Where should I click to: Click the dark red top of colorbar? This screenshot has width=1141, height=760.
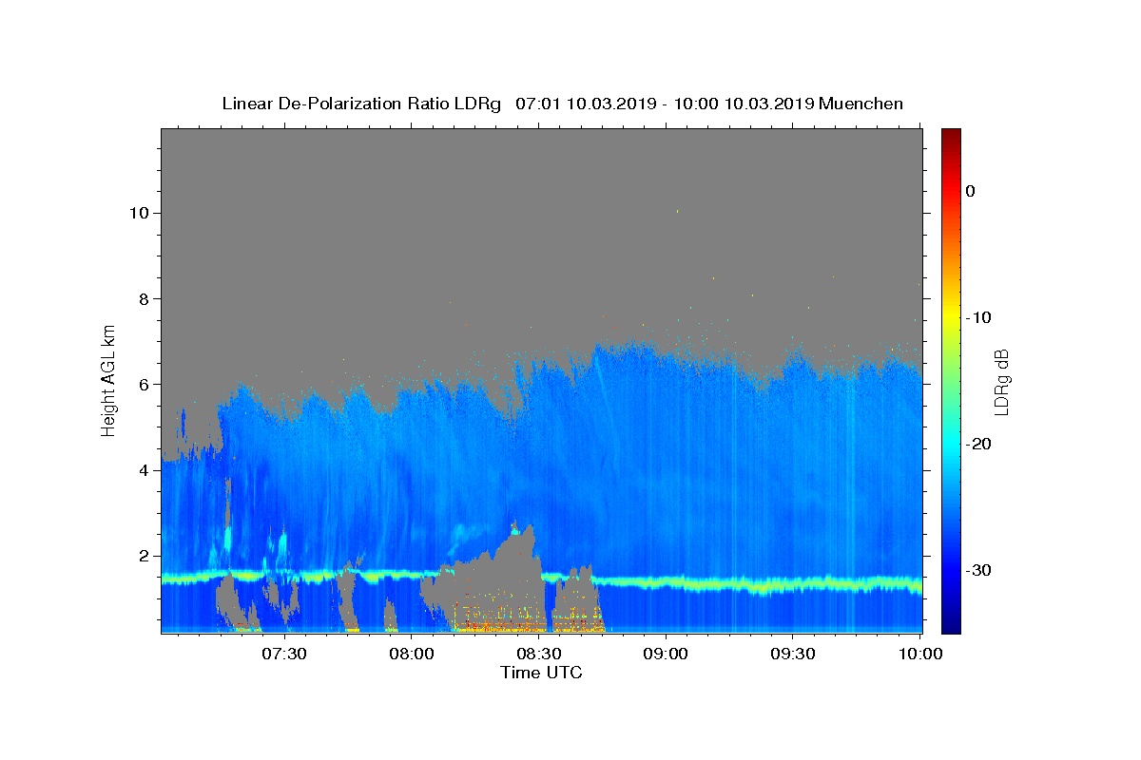click(951, 135)
